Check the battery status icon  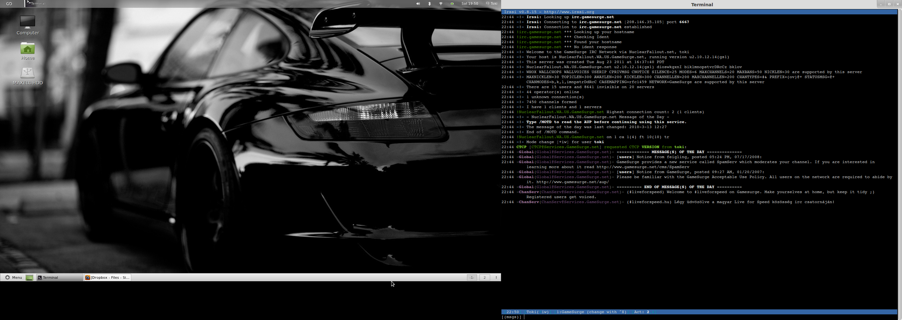tap(452, 3)
